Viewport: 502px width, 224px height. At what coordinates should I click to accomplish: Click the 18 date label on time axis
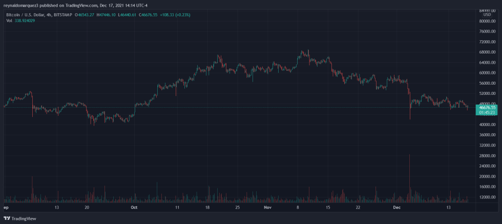click(207, 207)
